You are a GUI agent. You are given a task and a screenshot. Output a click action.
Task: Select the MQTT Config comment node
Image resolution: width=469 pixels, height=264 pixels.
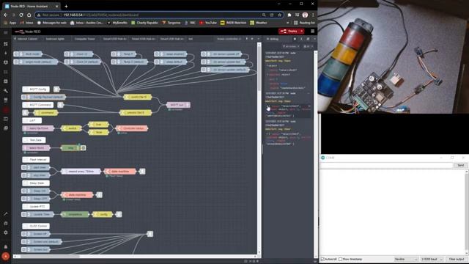[x=36, y=89]
